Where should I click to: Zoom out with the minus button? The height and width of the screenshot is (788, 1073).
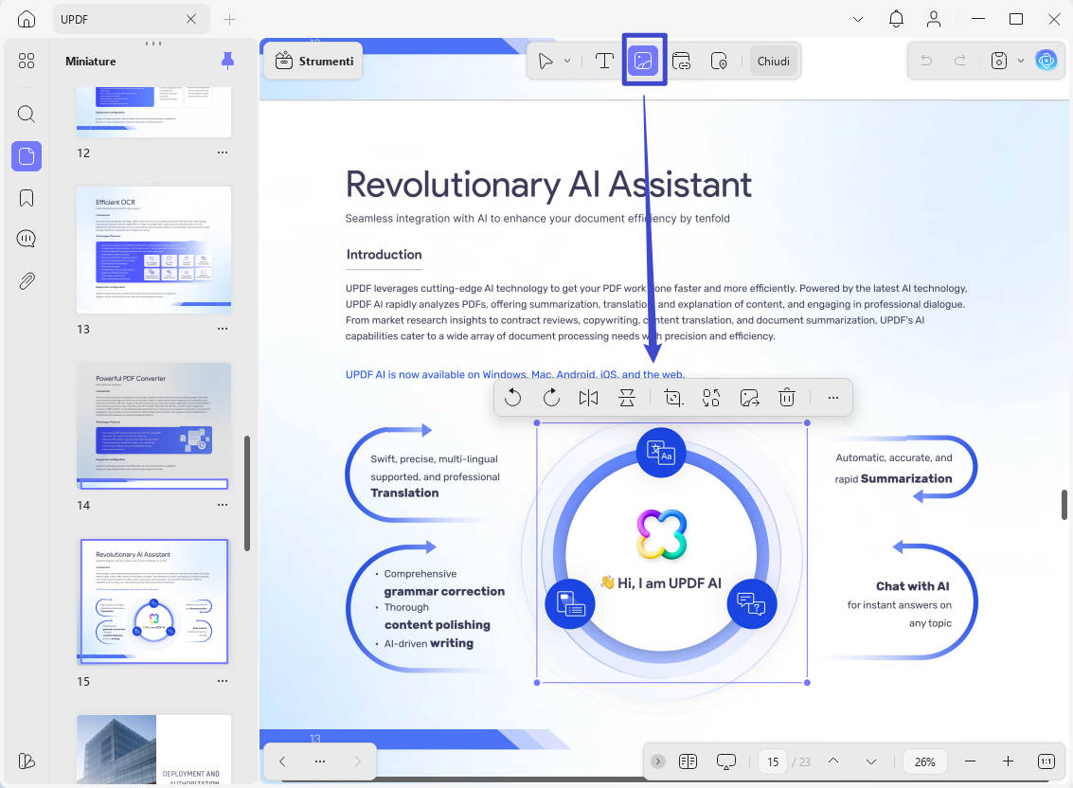pyautogui.click(x=970, y=761)
